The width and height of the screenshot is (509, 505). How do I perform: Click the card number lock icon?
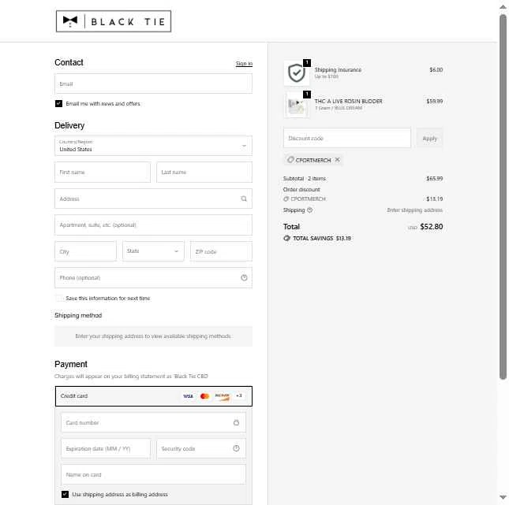pyautogui.click(x=236, y=422)
